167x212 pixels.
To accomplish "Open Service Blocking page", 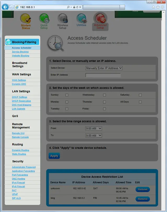I will pyautogui.click(x=20, y=52).
